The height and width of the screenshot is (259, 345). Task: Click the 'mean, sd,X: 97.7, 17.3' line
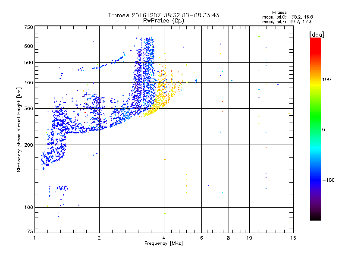coord(287,22)
